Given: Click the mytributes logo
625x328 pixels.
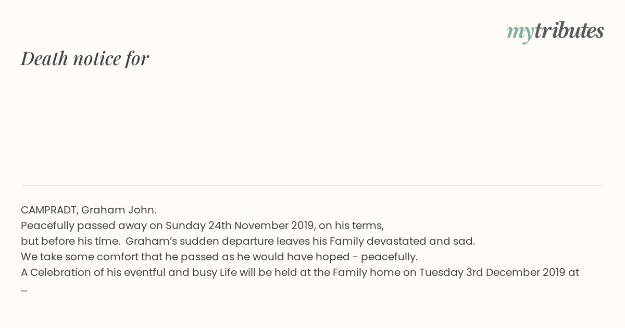Looking at the screenshot, I should pos(555,32).
